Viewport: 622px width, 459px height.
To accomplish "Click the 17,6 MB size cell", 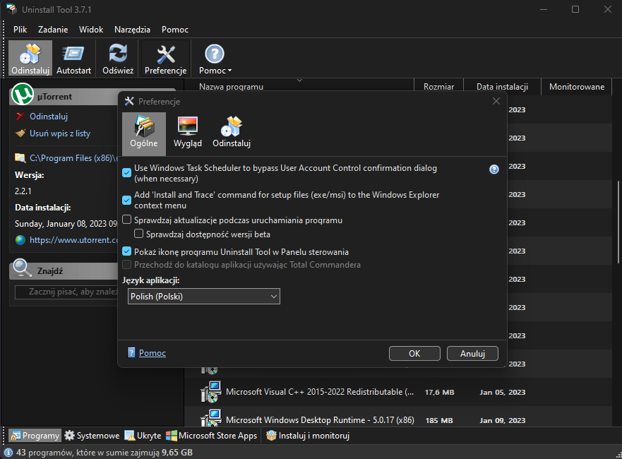I will point(440,392).
